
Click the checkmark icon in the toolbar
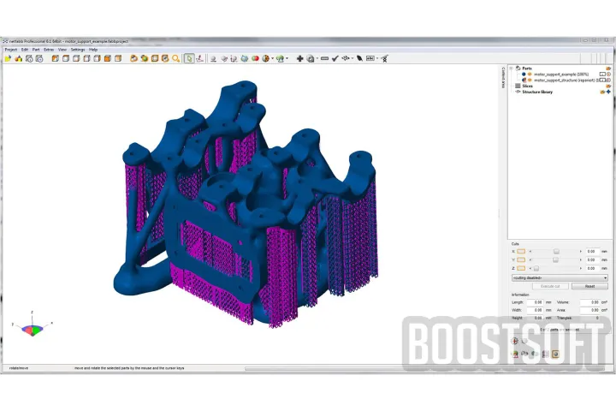pos(335,58)
